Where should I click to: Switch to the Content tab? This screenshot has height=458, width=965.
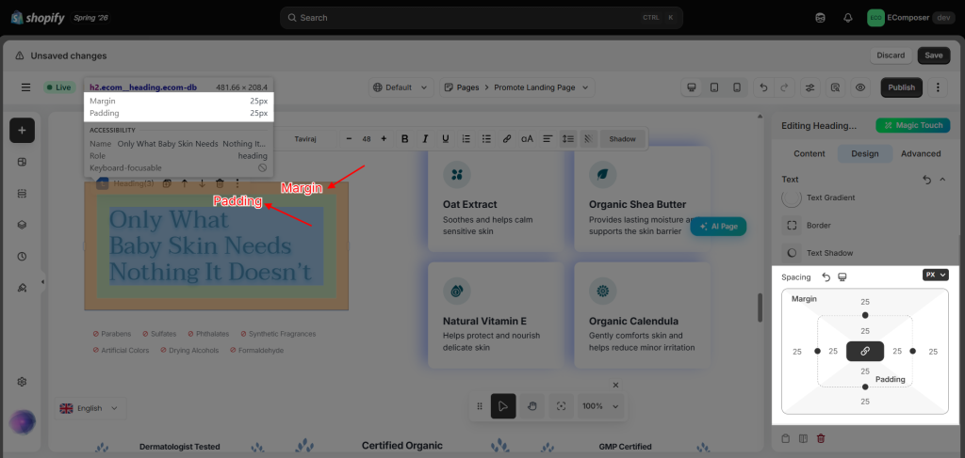coord(810,153)
